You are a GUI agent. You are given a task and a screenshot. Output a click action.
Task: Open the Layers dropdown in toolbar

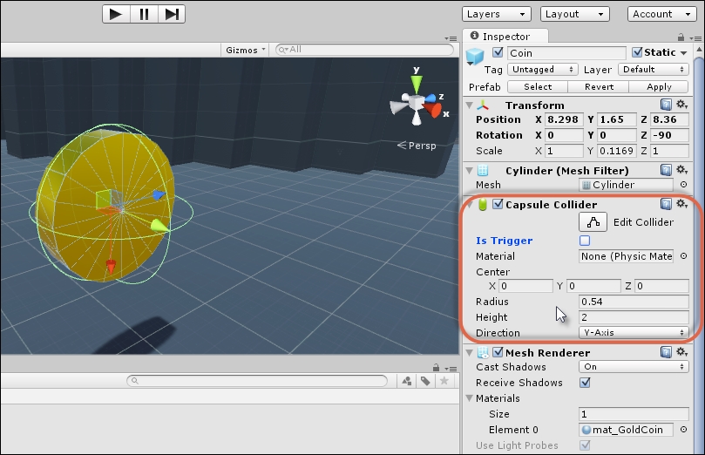click(496, 14)
